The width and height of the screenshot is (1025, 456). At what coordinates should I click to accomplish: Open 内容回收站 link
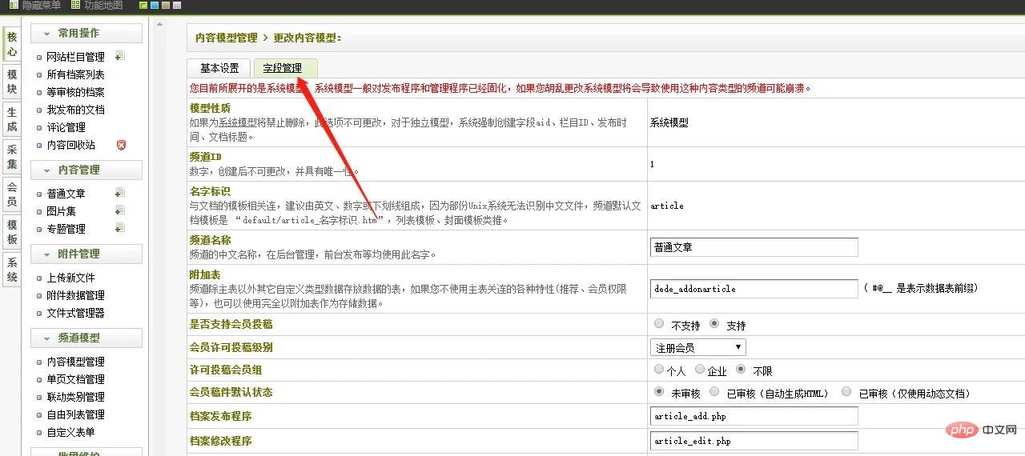tap(70, 145)
